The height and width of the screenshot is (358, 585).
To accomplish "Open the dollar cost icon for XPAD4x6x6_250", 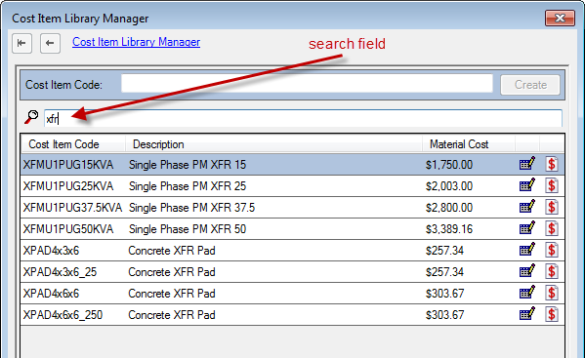I will click(552, 314).
